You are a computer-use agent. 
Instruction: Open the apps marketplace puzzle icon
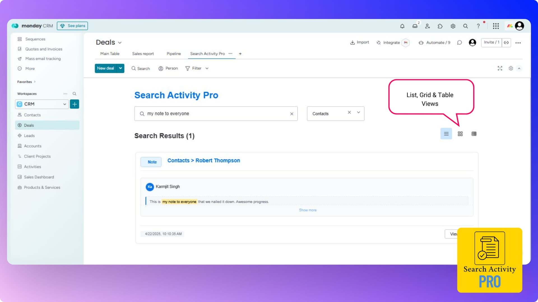click(x=440, y=26)
